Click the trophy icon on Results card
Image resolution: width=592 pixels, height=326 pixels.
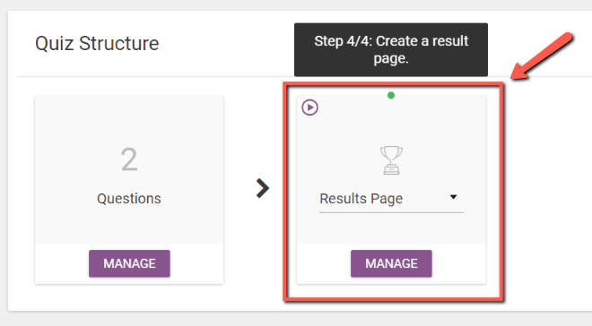[391, 160]
